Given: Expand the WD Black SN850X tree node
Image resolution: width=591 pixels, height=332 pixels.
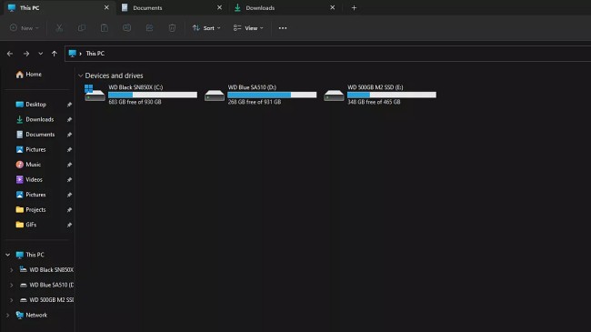Looking at the screenshot, I should [11, 270].
